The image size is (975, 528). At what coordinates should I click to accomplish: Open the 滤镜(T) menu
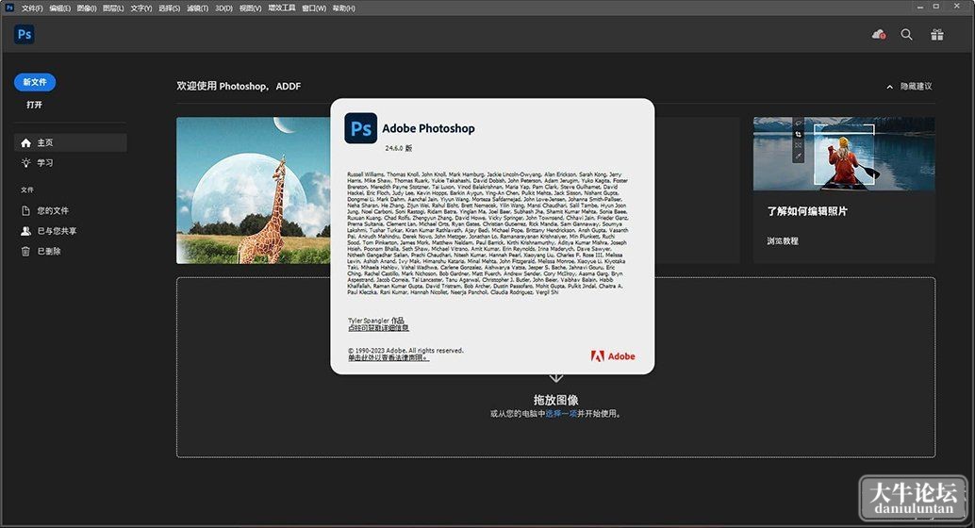(x=198, y=8)
